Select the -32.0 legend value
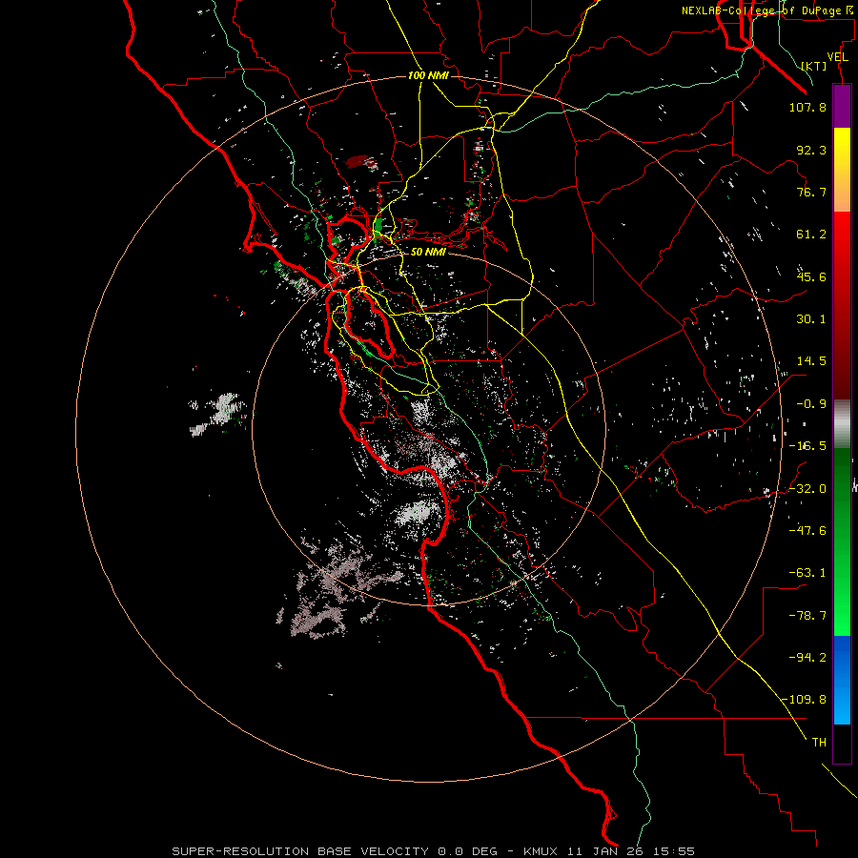 click(x=807, y=489)
